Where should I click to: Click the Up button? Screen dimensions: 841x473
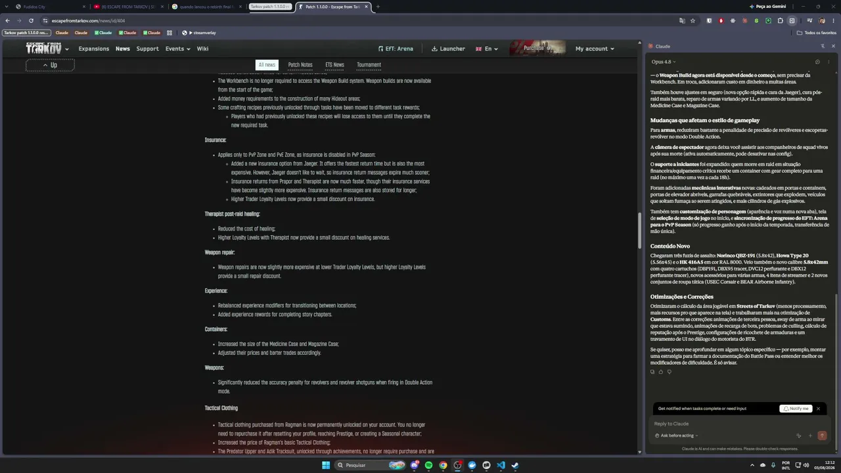[x=50, y=65]
